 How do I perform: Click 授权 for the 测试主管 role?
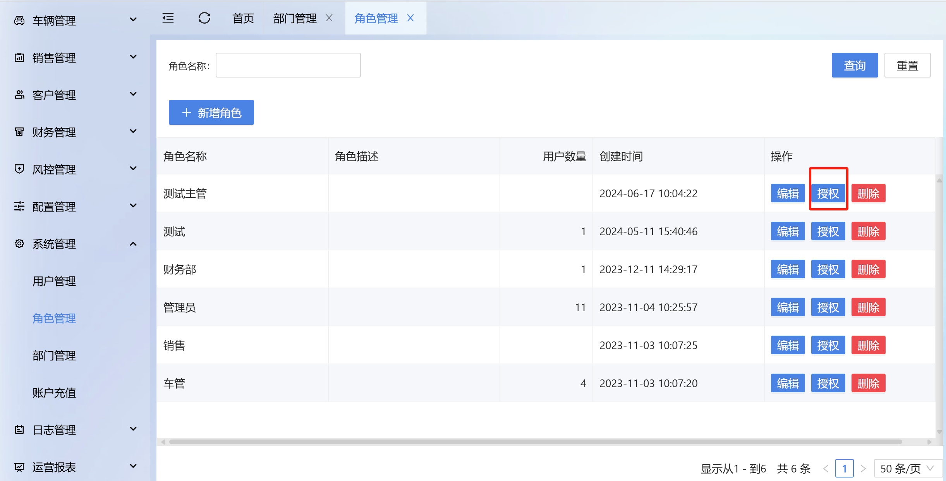[828, 193]
